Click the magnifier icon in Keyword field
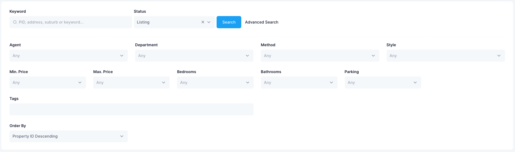Viewport: 515px width, 152px height. point(15,22)
